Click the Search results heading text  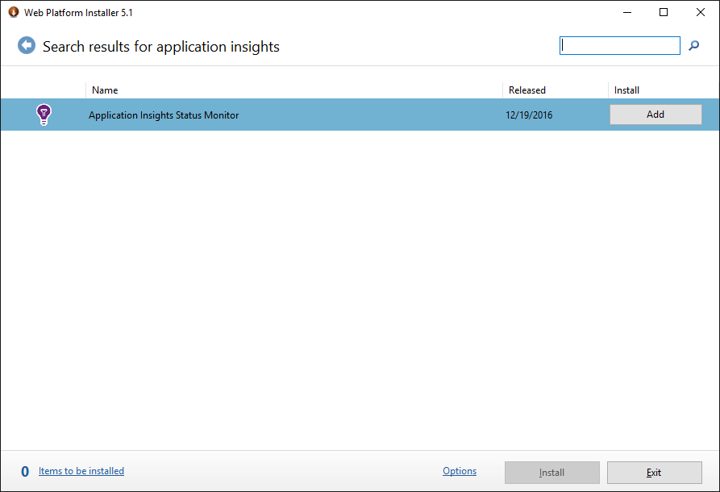tap(160, 47)
